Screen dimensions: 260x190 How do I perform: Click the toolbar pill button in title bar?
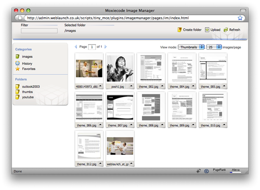pyautogui.click(x=243, y=10)
